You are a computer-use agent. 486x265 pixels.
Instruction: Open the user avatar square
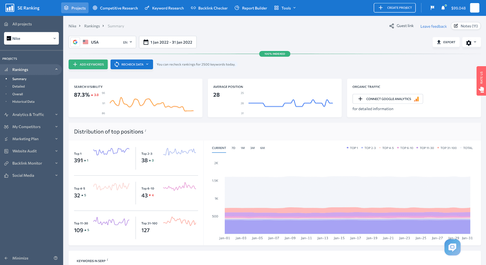click(x=474, y=8)
